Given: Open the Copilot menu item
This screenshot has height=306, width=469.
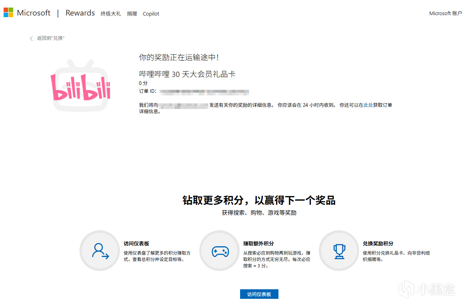Looking at the screenshot, I should click(x=151, y=14).
